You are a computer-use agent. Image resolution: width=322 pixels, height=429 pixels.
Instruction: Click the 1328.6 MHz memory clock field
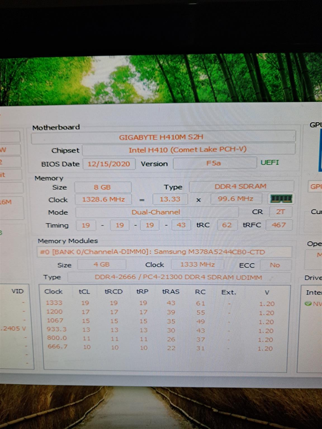coord(103,199)
